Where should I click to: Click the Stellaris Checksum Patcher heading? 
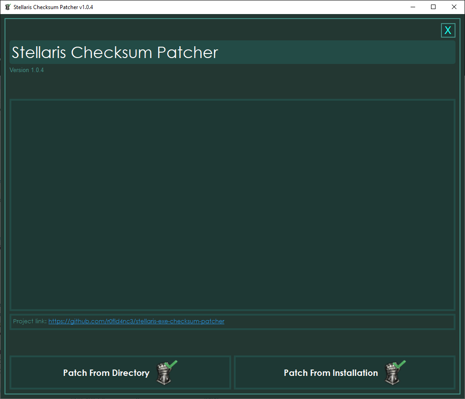coord(115,53)
